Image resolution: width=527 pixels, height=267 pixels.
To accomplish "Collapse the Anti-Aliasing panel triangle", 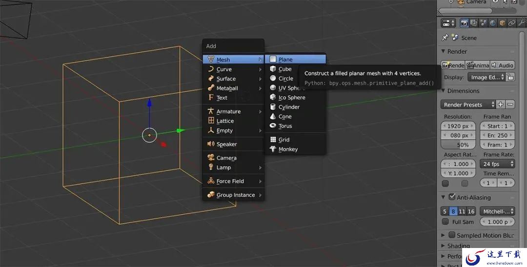I will pyautogui.click(x=443, y=197).
